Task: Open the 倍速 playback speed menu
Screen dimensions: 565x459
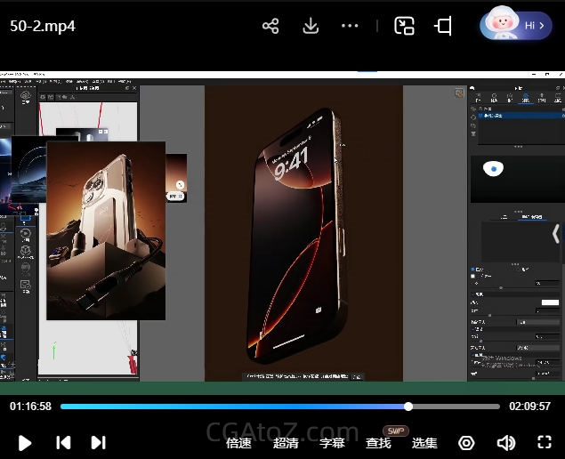Action: (x=238, y=442)
